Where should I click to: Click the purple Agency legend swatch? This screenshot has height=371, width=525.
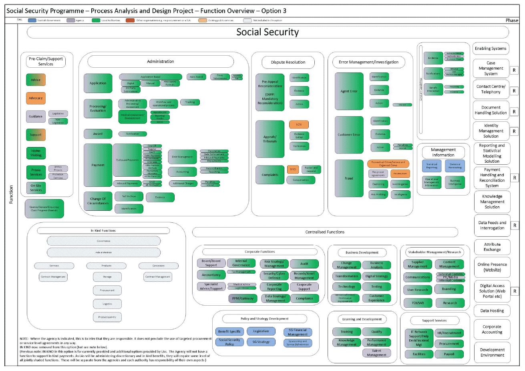click(71, 20)
